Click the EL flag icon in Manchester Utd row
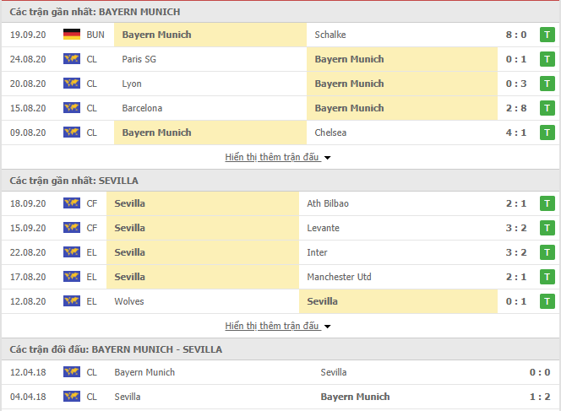The image size is (561, 411). click(x=72, y=277)
